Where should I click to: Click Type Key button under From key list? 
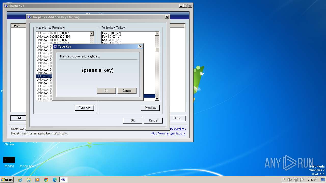point(85,108)
